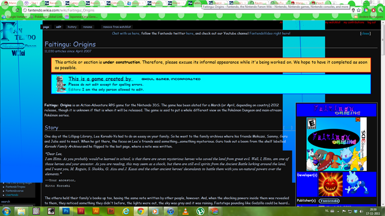Reload the page with the refresh icon
Screen dimensions: 385x216
pos(17,10)
